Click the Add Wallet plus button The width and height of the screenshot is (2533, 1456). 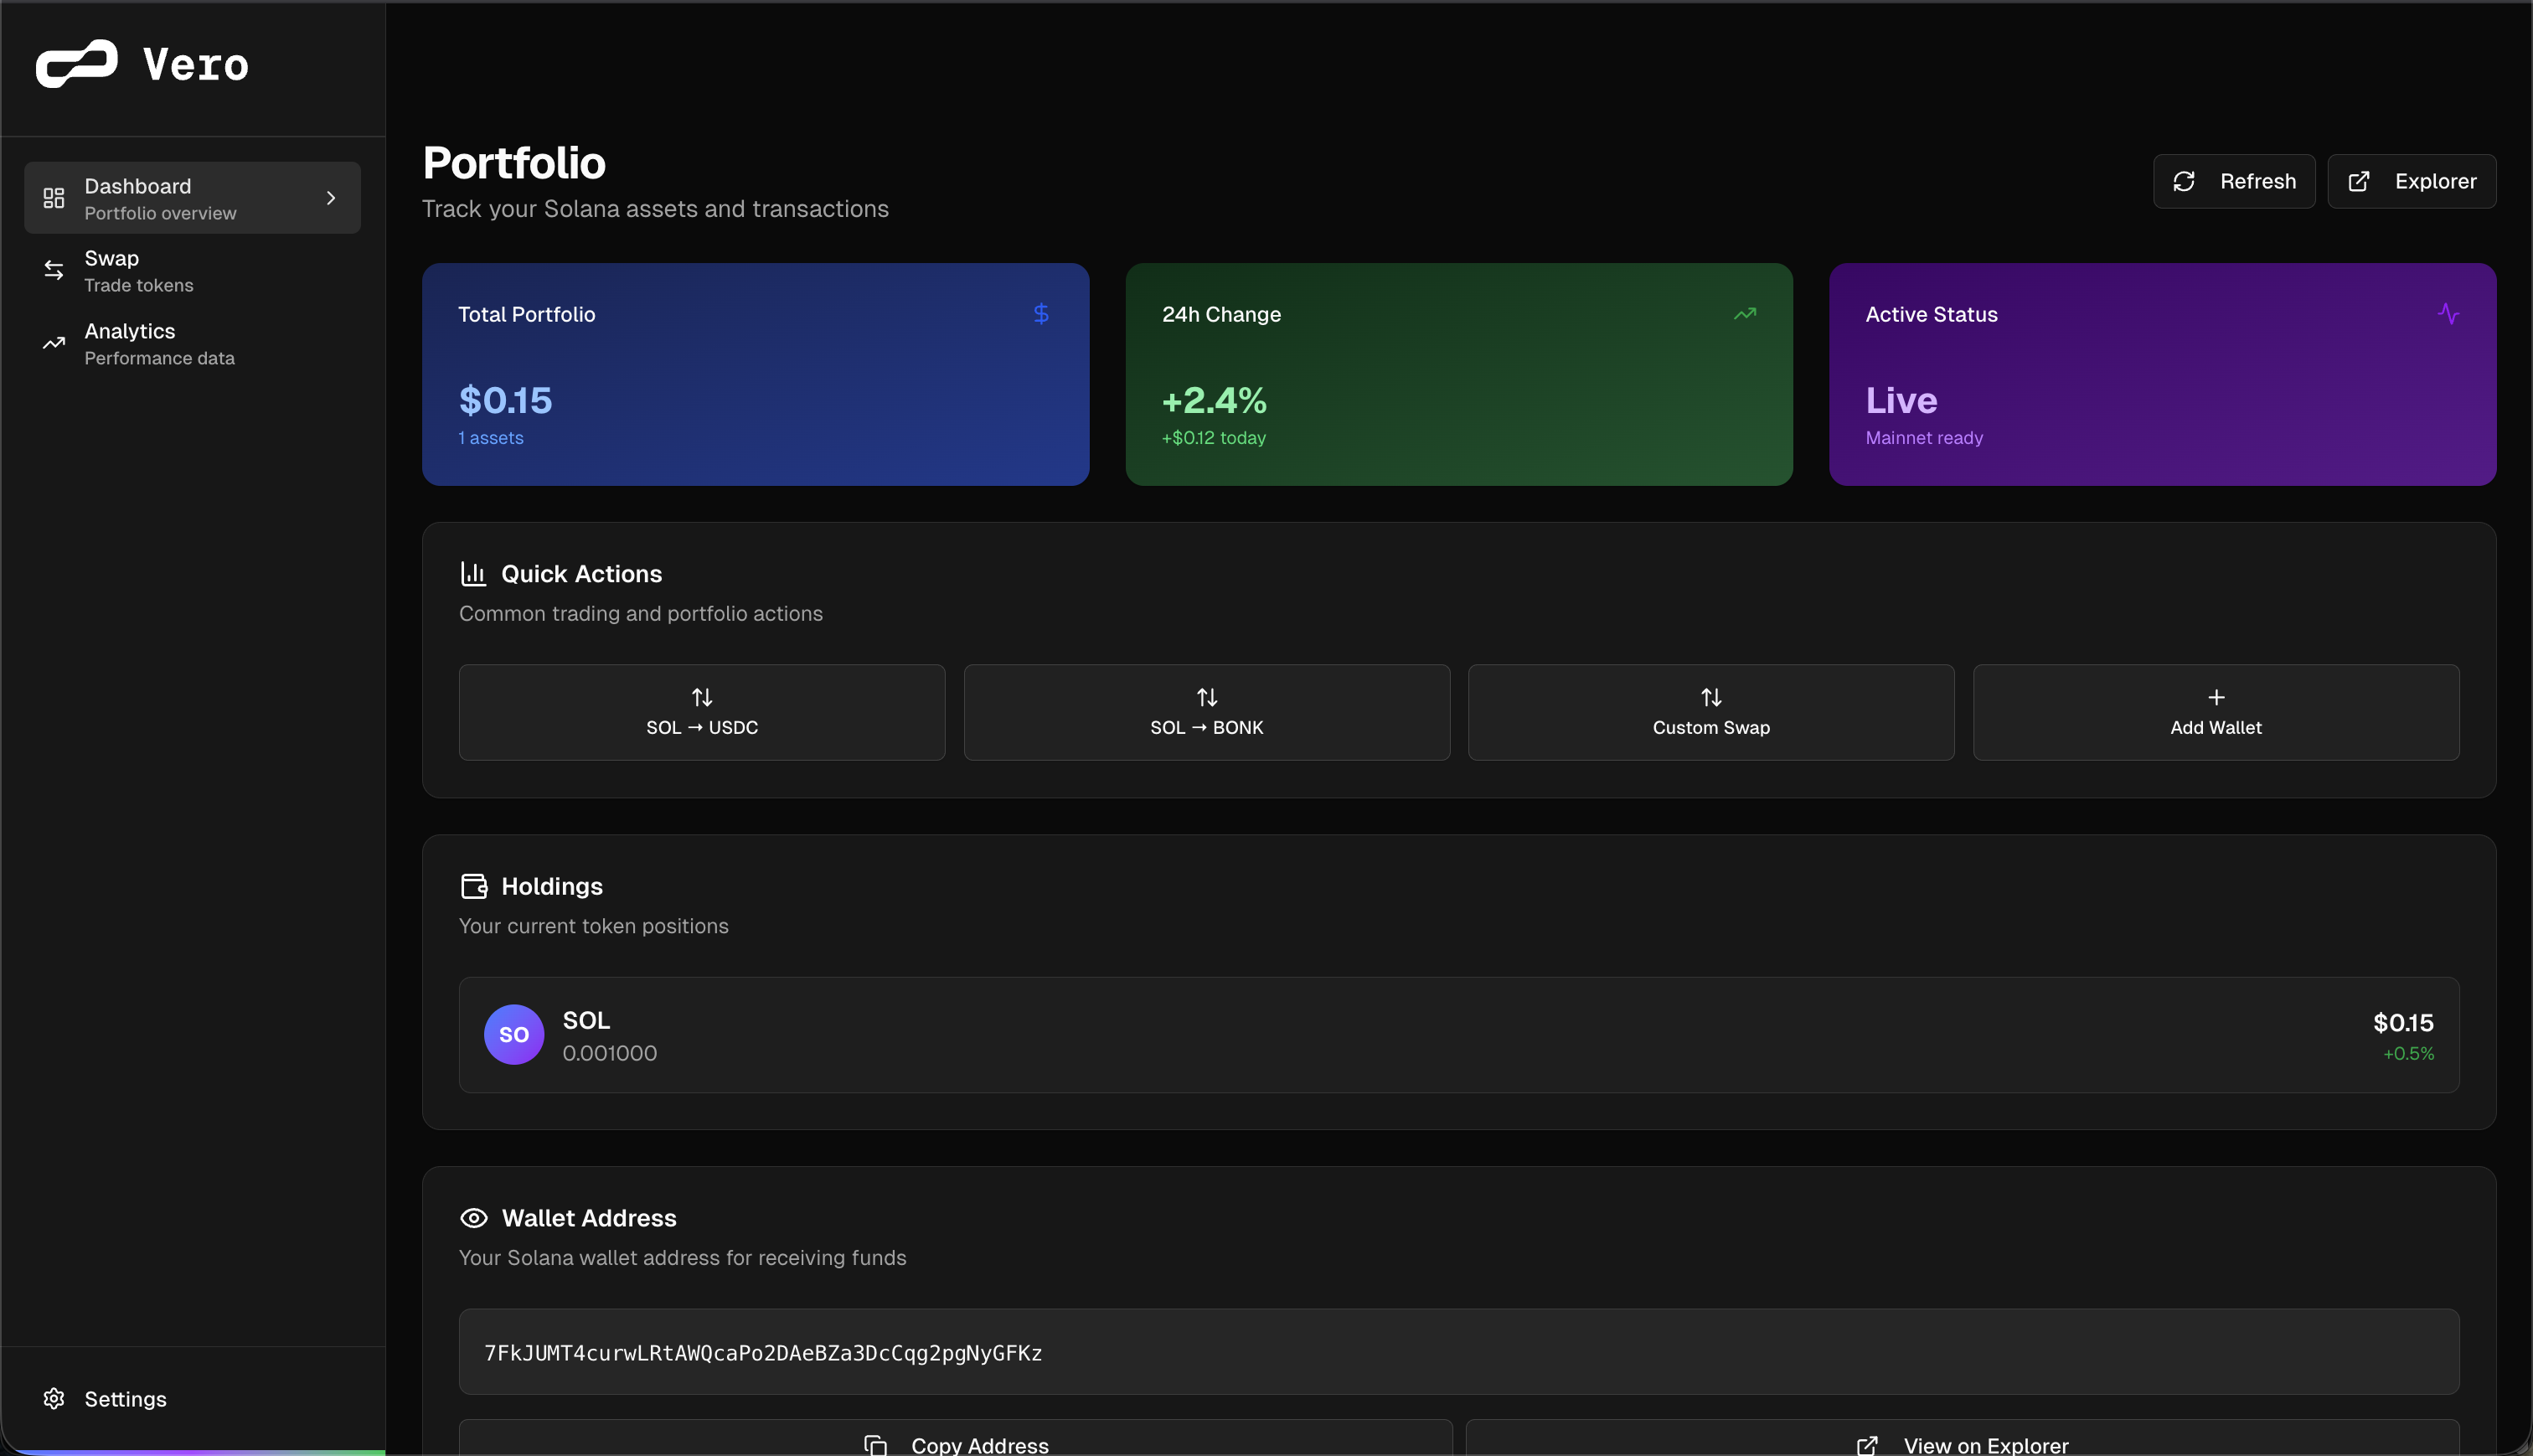pos(2216,712)
